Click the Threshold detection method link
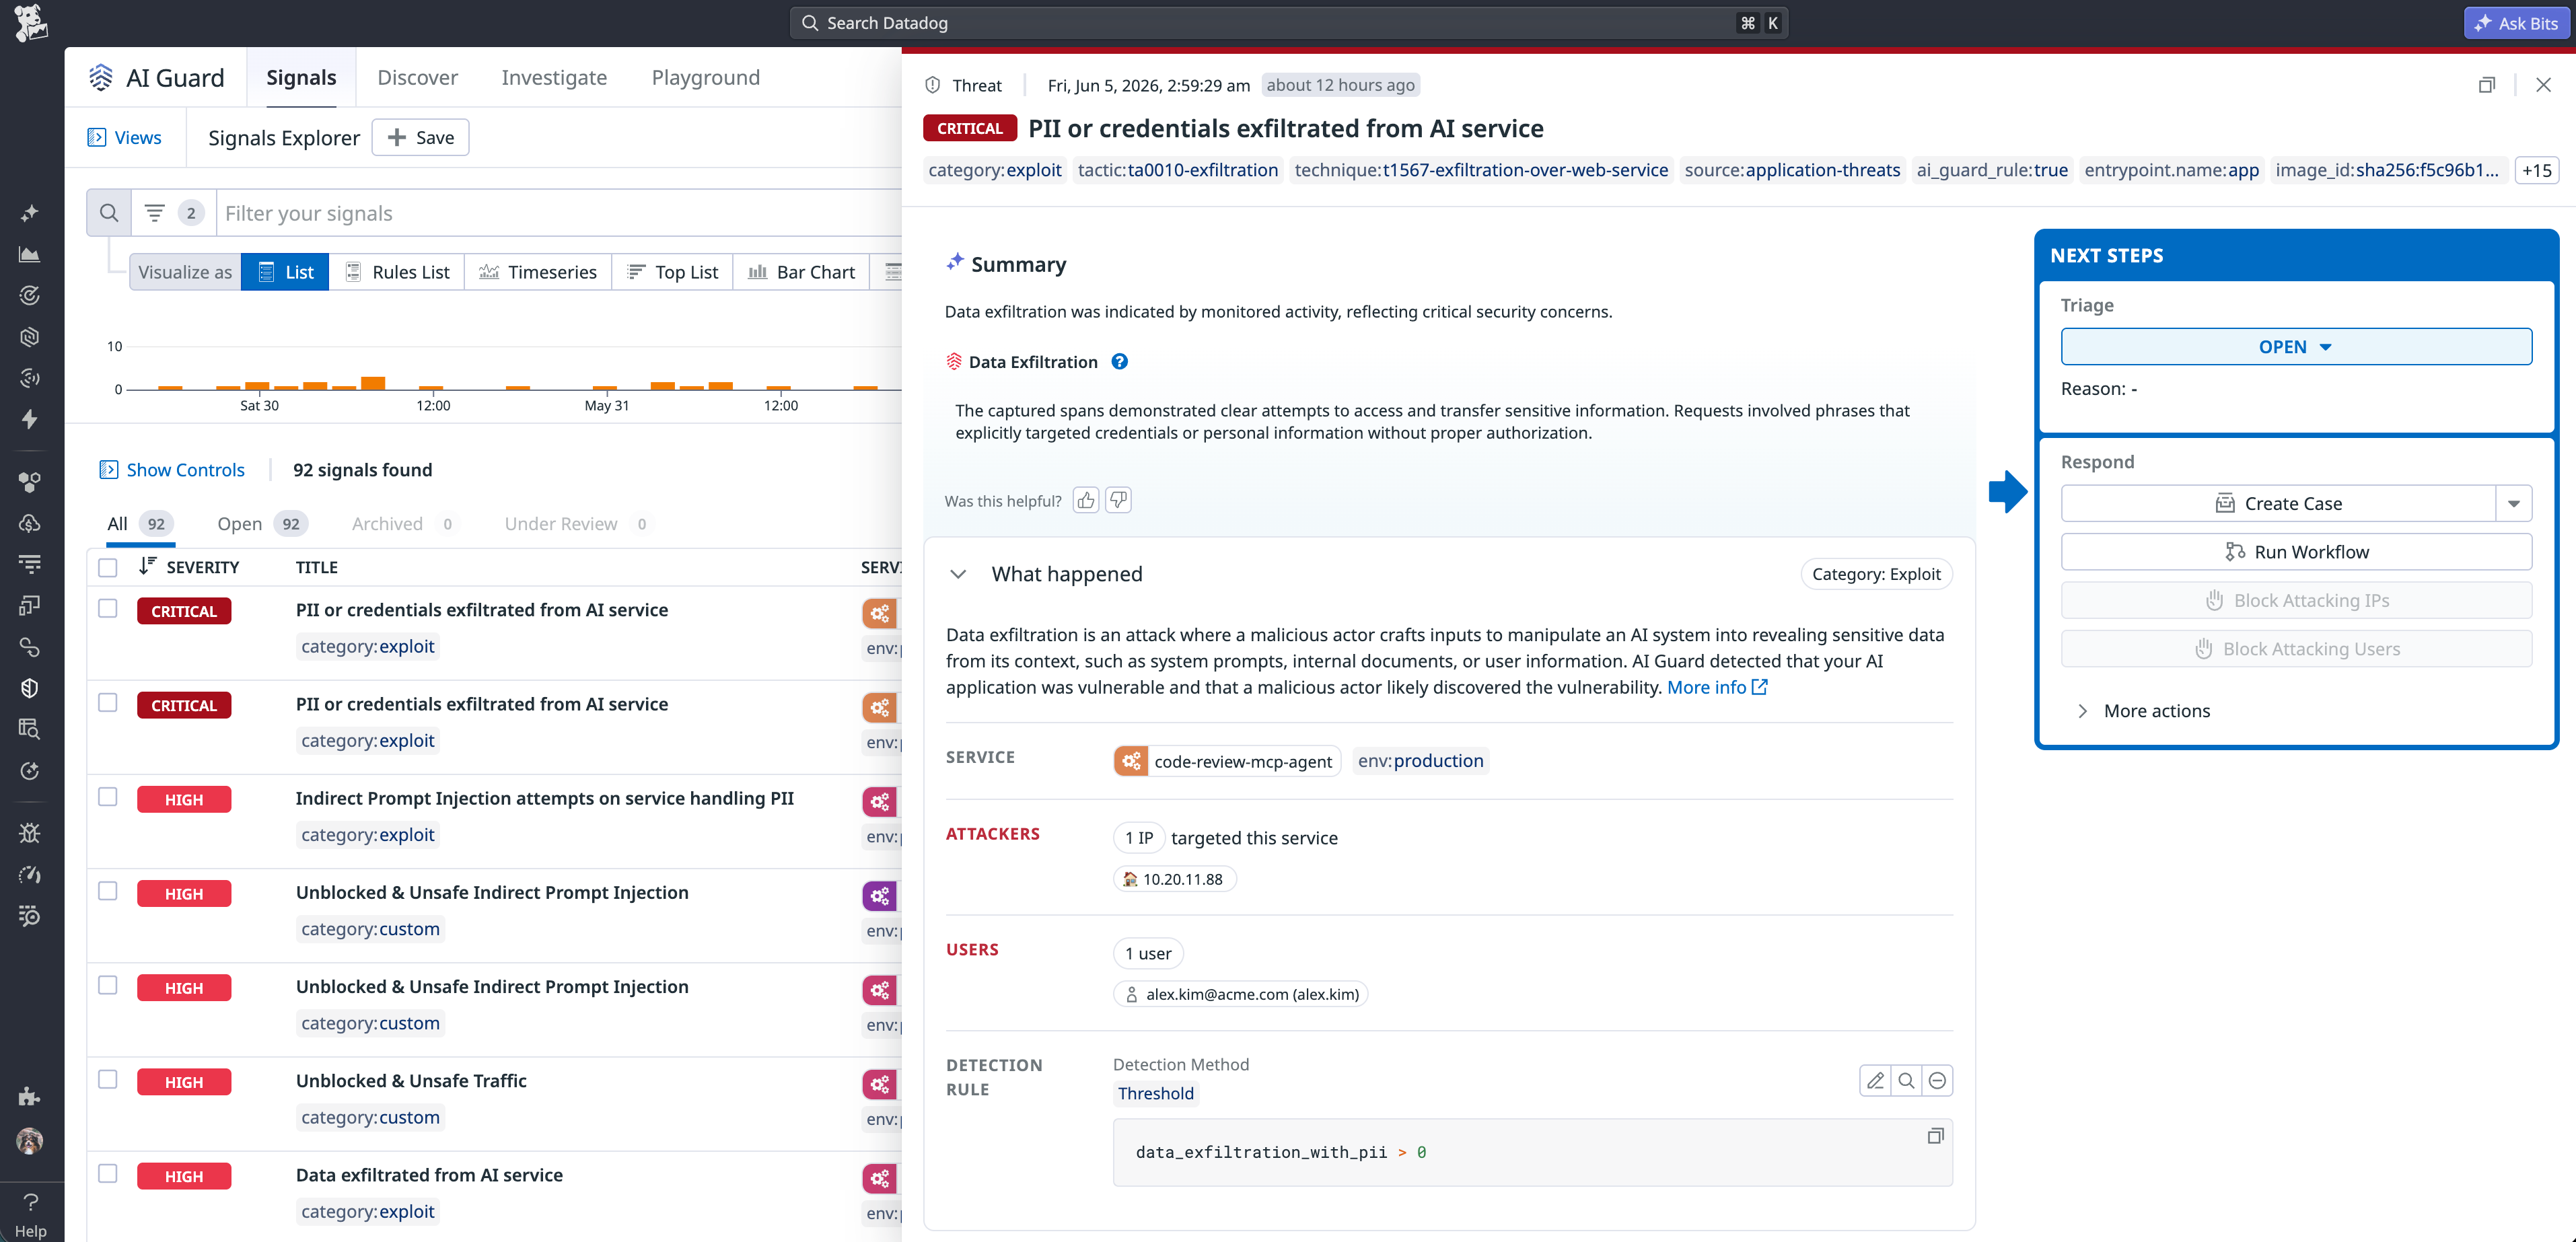 point(1155,1093)
